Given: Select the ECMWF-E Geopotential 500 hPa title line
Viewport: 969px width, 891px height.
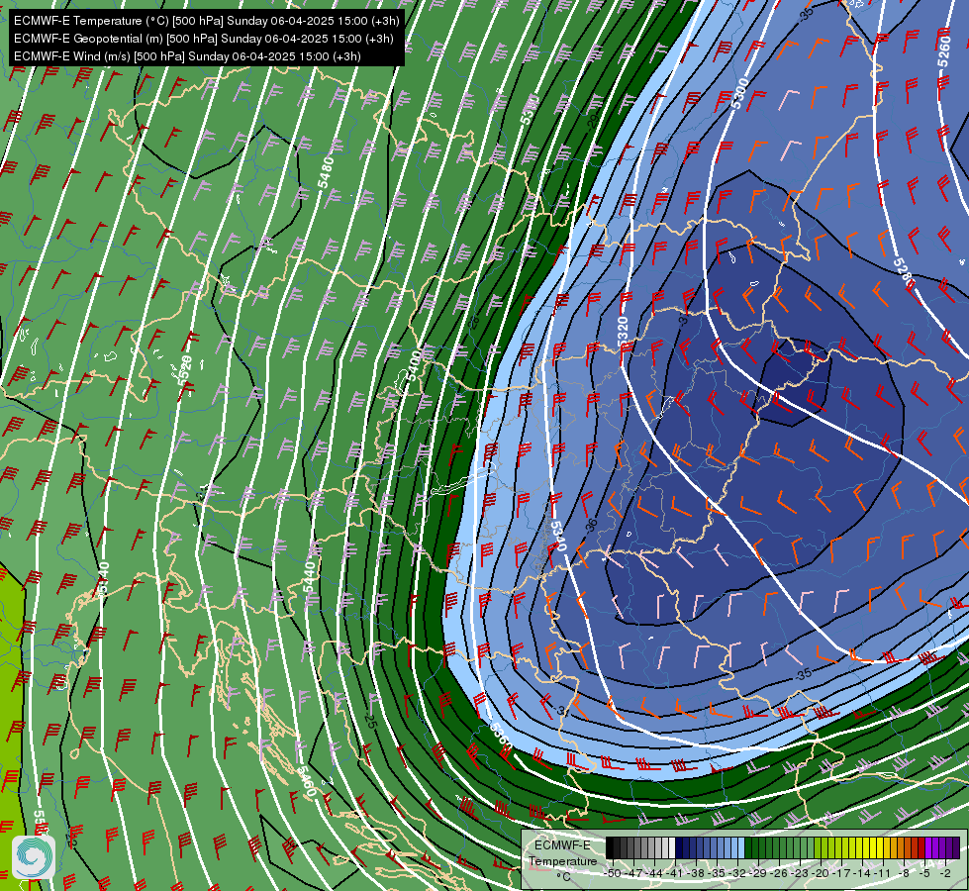Looking at the screenshot, I should pyautogui.click(x=203, y=39).
